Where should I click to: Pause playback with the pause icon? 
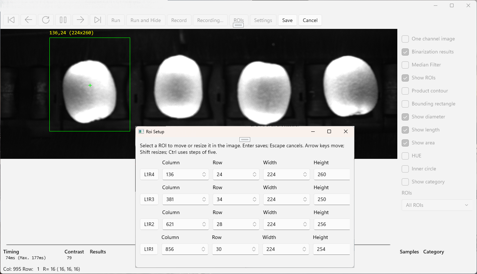point(63,20)
